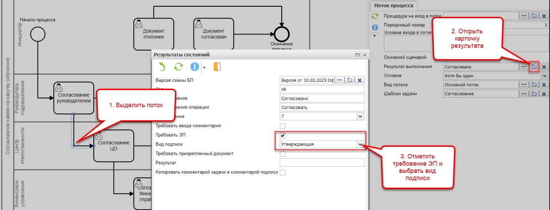The height and width of the screenshot is (210, 550).
Task: Click the Результат text field
Action: (x=322, y=163)
